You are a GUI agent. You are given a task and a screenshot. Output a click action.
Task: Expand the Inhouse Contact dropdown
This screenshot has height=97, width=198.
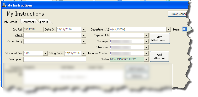click(146, 53)
